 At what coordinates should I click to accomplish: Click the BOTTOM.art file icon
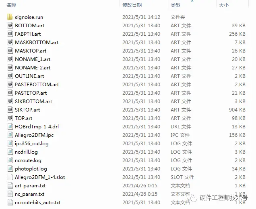tap(10, 25)
